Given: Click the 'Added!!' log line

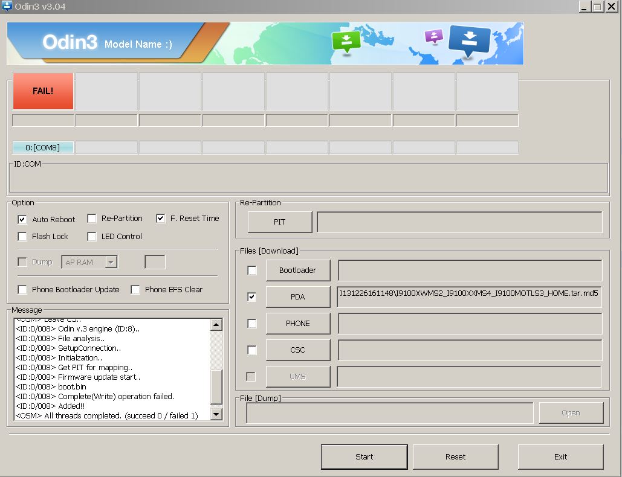Looking at the screenshot, I should (x=50, y=406).
